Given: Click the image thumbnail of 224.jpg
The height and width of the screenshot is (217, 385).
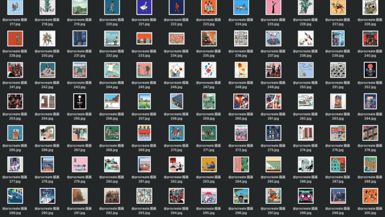Looking at the screenshot, I should [241, 7].
